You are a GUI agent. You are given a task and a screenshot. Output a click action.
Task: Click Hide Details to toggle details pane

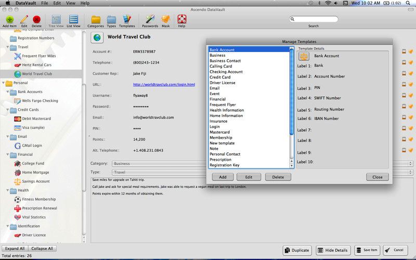click(x=333, y=250)
